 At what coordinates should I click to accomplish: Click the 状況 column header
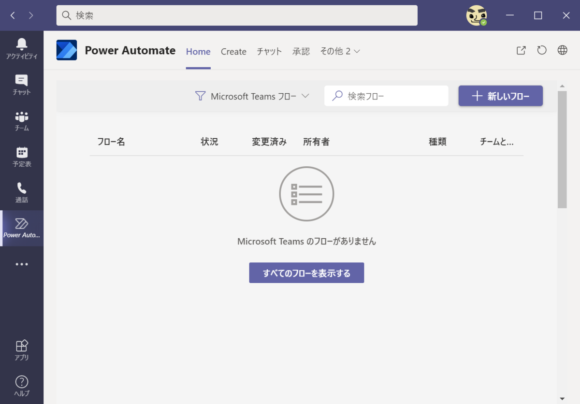(x=209, y=142)
